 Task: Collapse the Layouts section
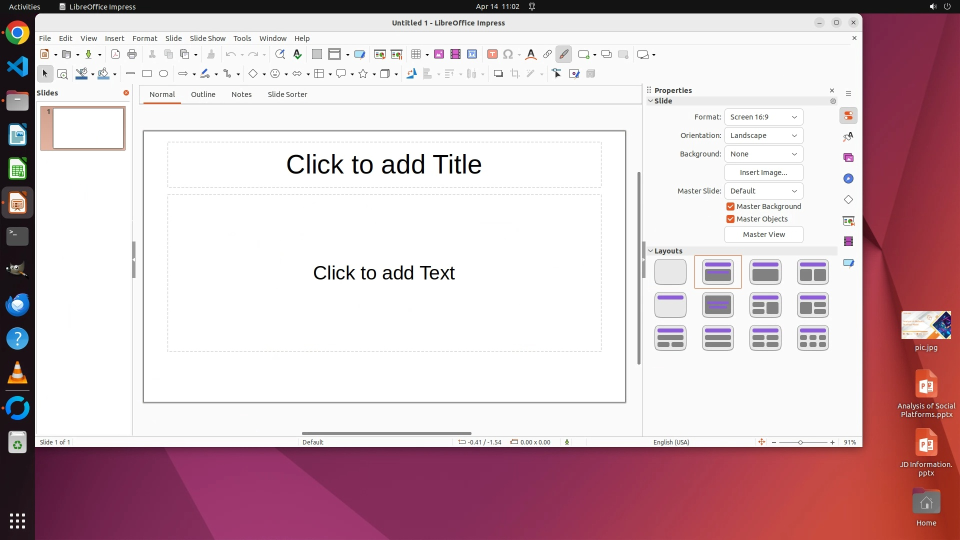pos(651,251)
